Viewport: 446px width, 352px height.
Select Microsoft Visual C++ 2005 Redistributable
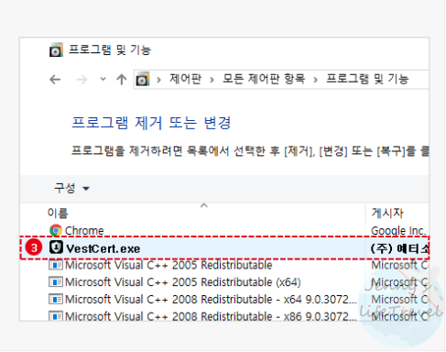coord(169,265)
